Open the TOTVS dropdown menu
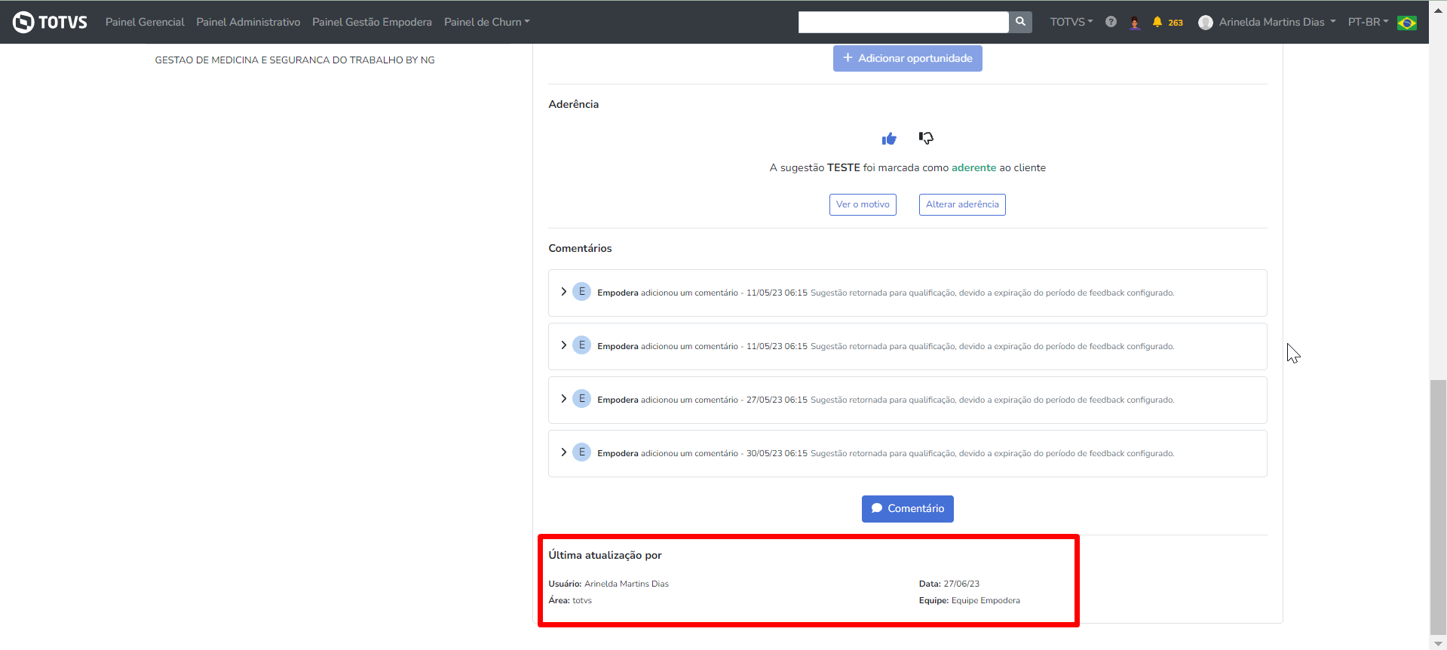 1071,22
